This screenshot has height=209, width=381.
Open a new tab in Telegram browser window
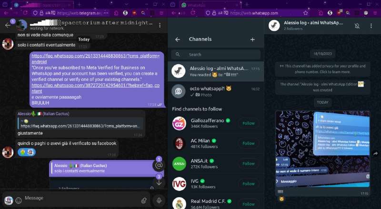coord(79,4)
